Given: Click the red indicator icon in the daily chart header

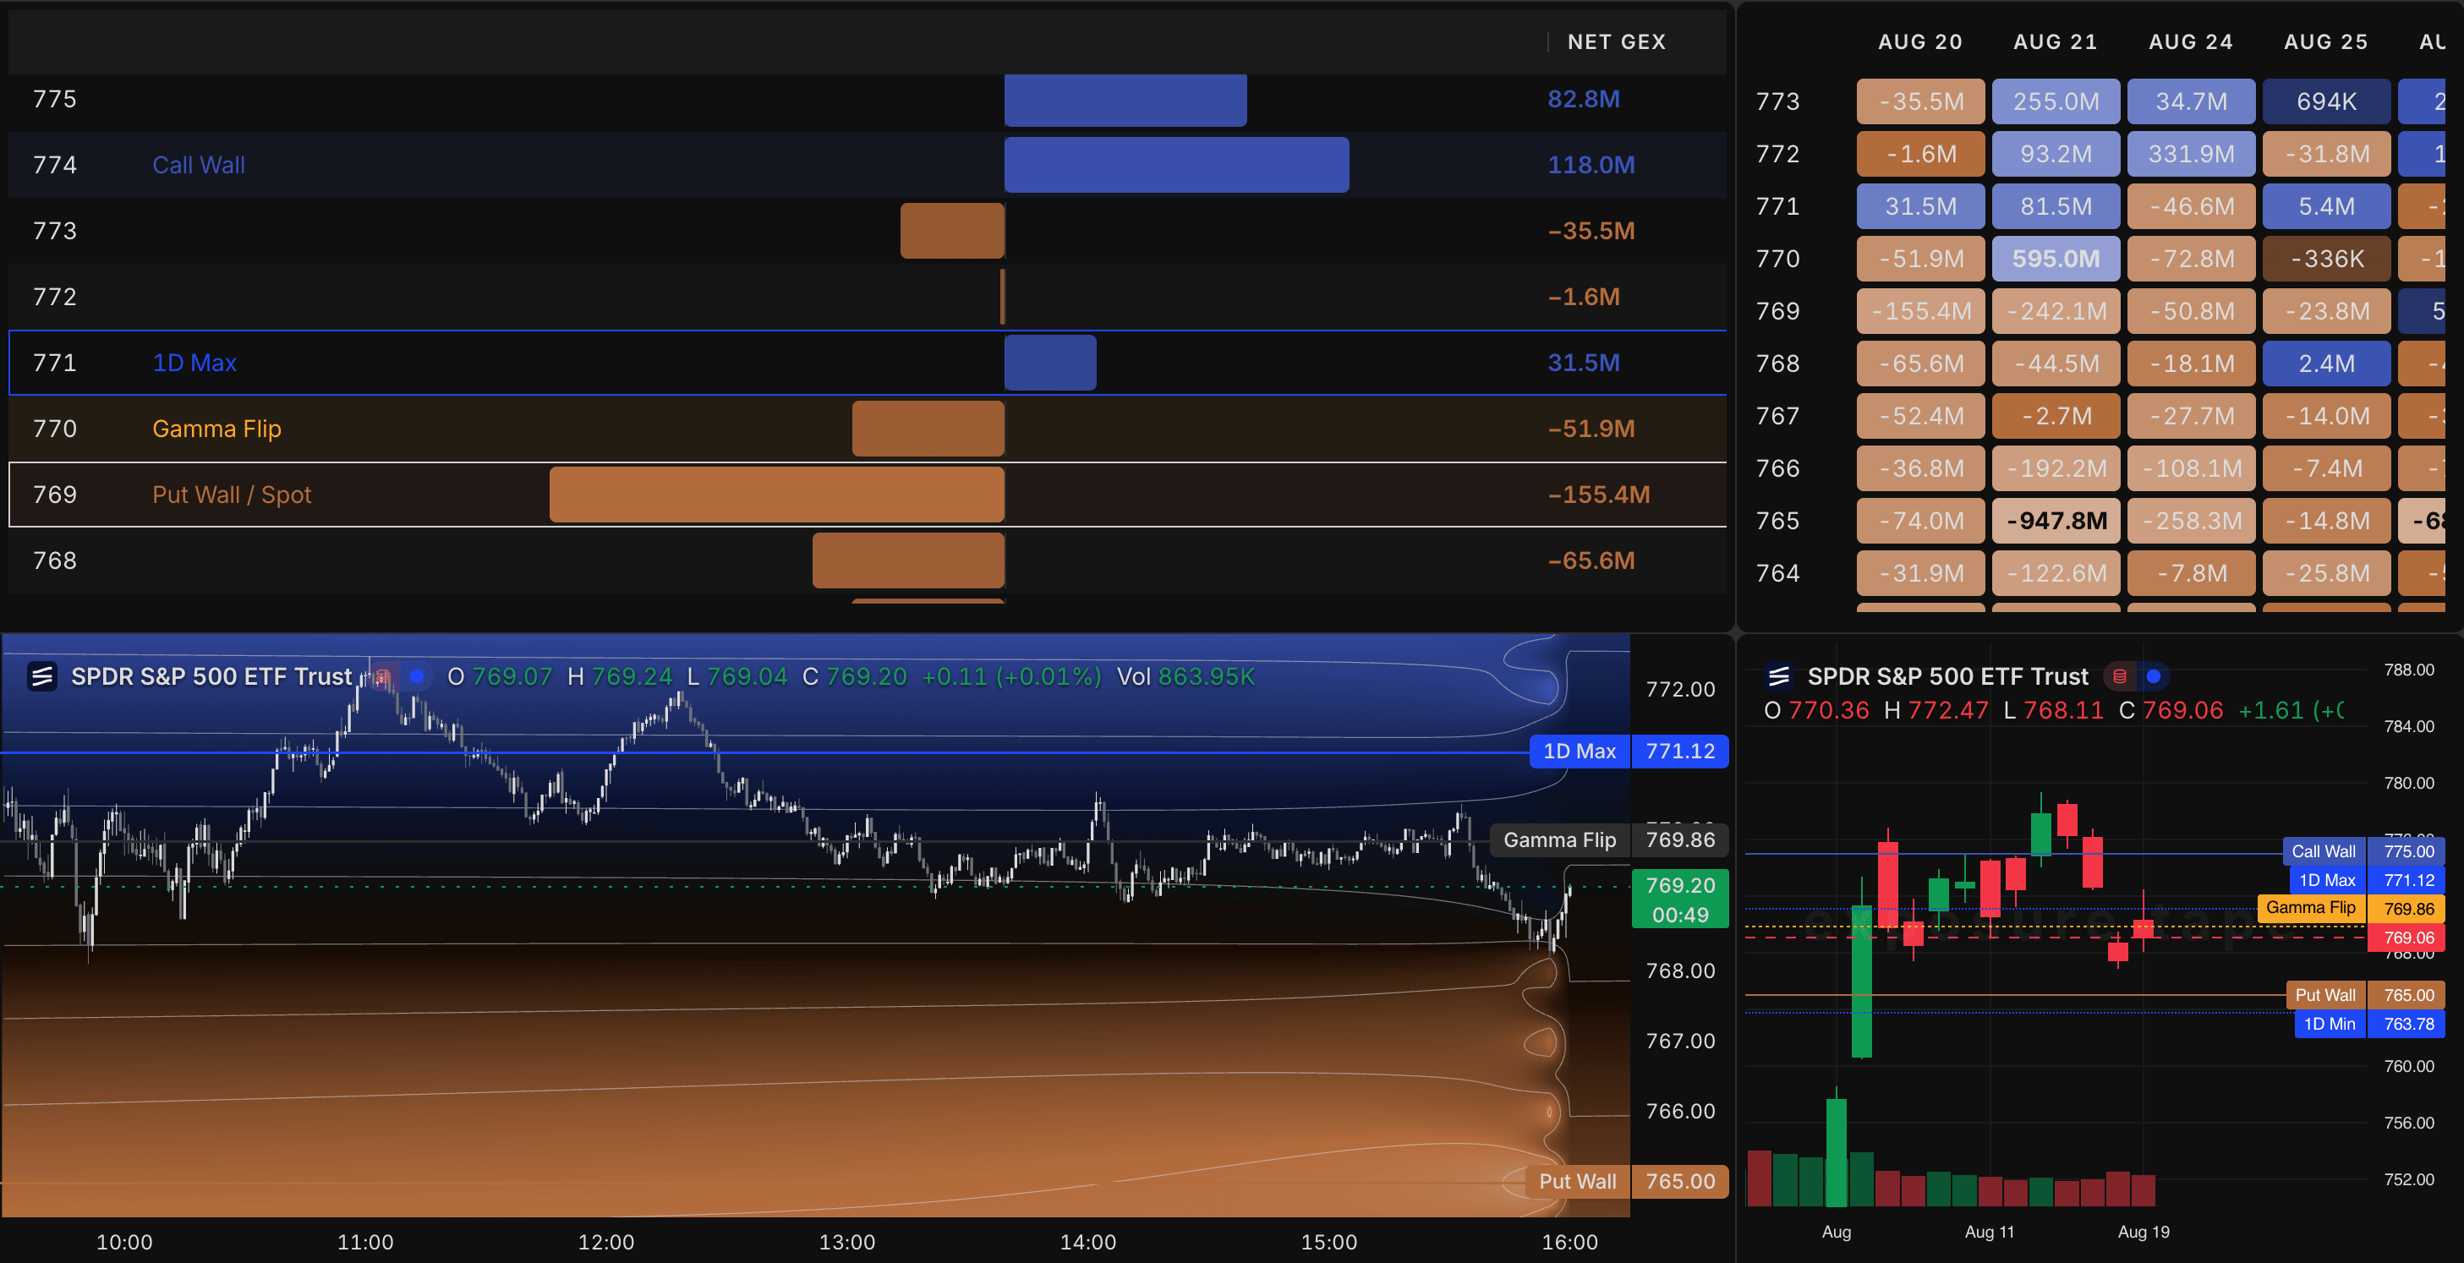Looking at the screenshot, I should coord(2120,677).
